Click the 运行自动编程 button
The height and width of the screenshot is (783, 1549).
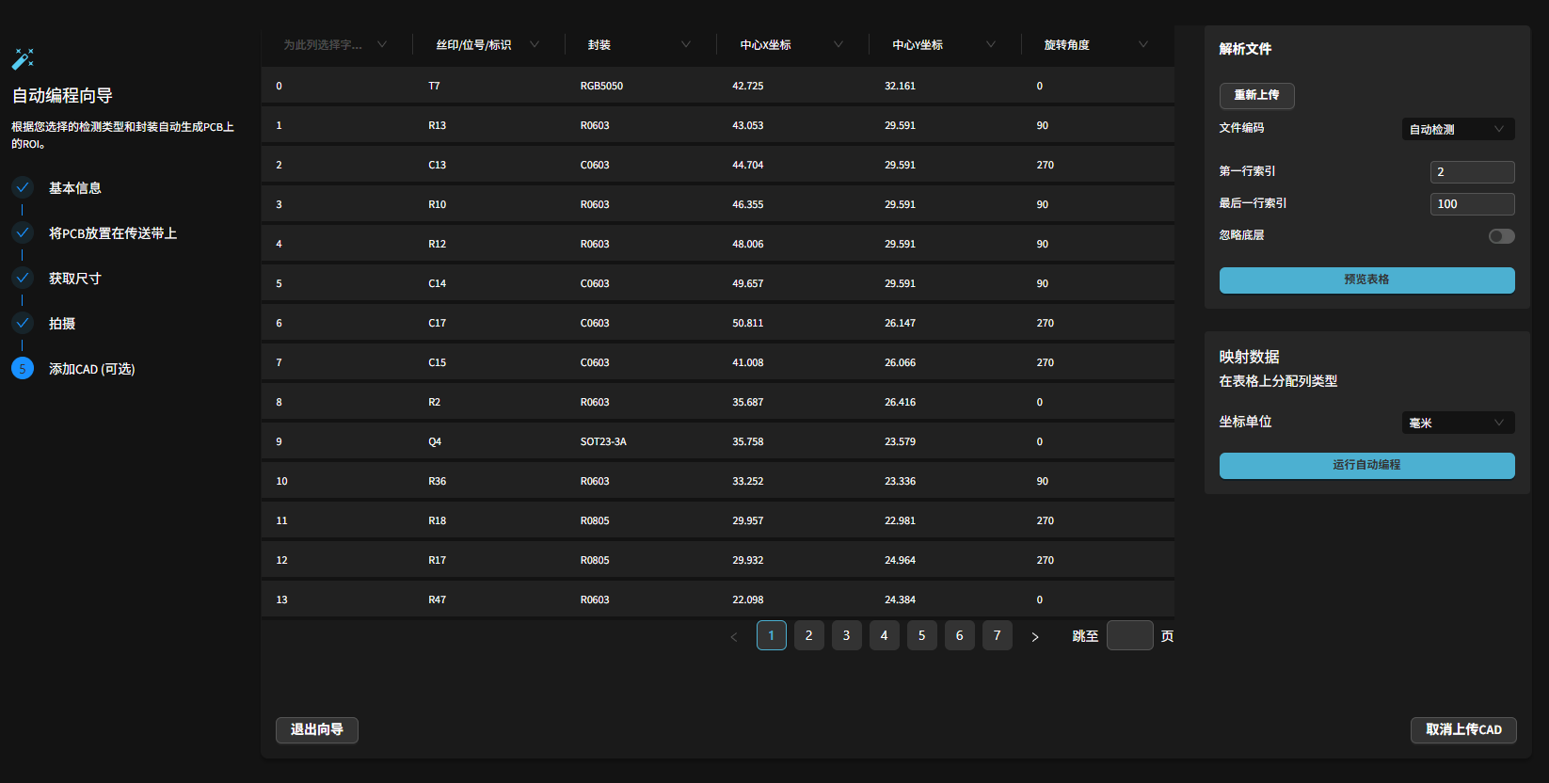click(1366, 465)
